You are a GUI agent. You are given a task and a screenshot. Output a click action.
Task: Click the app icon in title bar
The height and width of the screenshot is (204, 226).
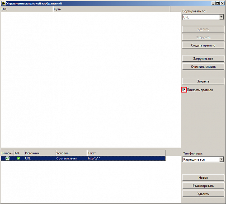(x=4, y=3)
